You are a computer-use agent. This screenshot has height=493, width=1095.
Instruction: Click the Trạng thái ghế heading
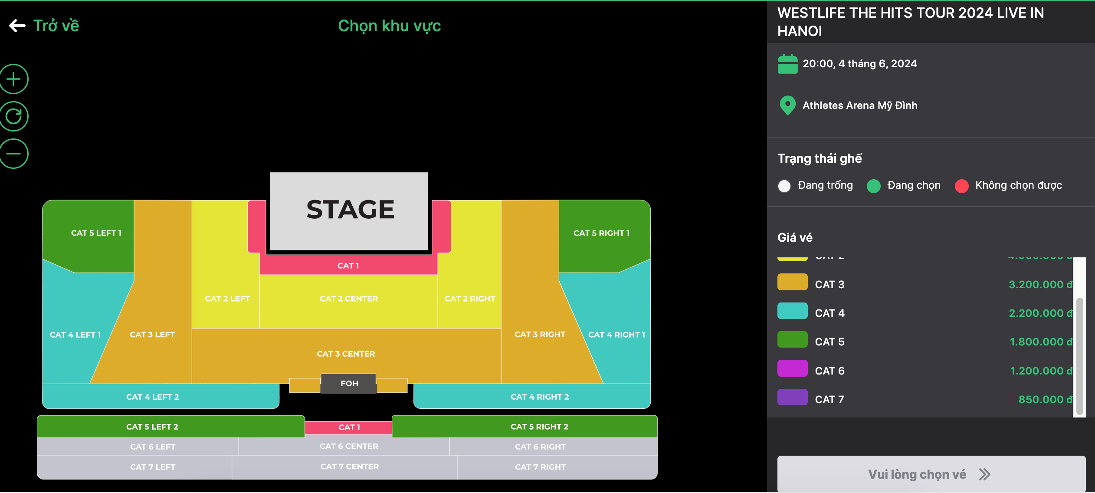tap(820, 159)
